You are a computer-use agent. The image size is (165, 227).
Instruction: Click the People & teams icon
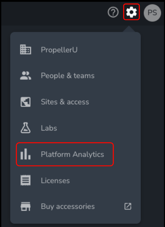click(x=25, y=76)
